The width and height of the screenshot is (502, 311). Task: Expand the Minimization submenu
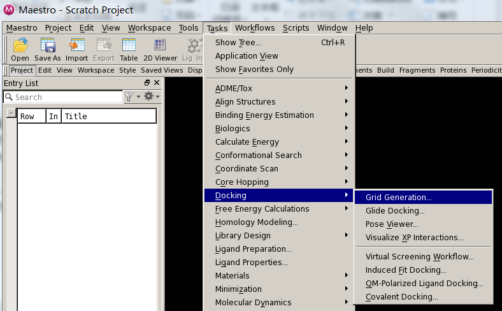tap(279, 289)
